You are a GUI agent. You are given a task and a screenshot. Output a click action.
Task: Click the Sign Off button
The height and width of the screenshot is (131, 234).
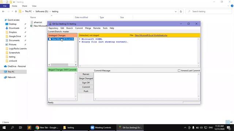[x=86, y=83]
